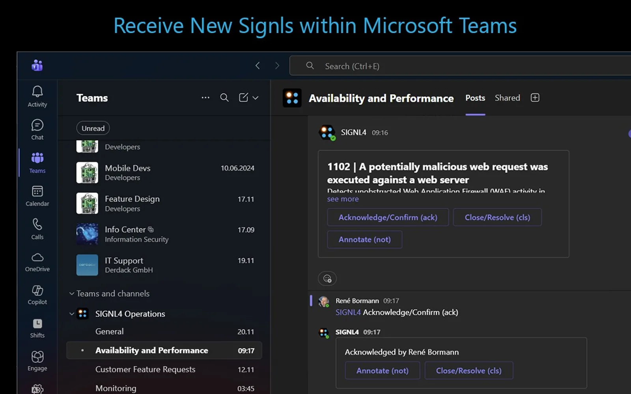
Task: Open the Teams section in sidebar
Action: pos(37,163)
